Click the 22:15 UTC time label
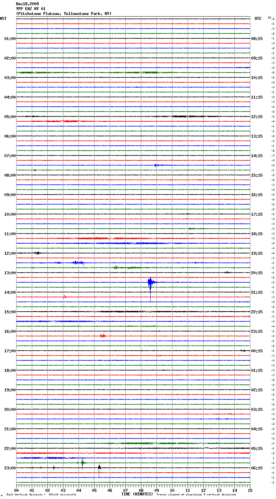Screen dimensions: 276x499 (257, 312)
